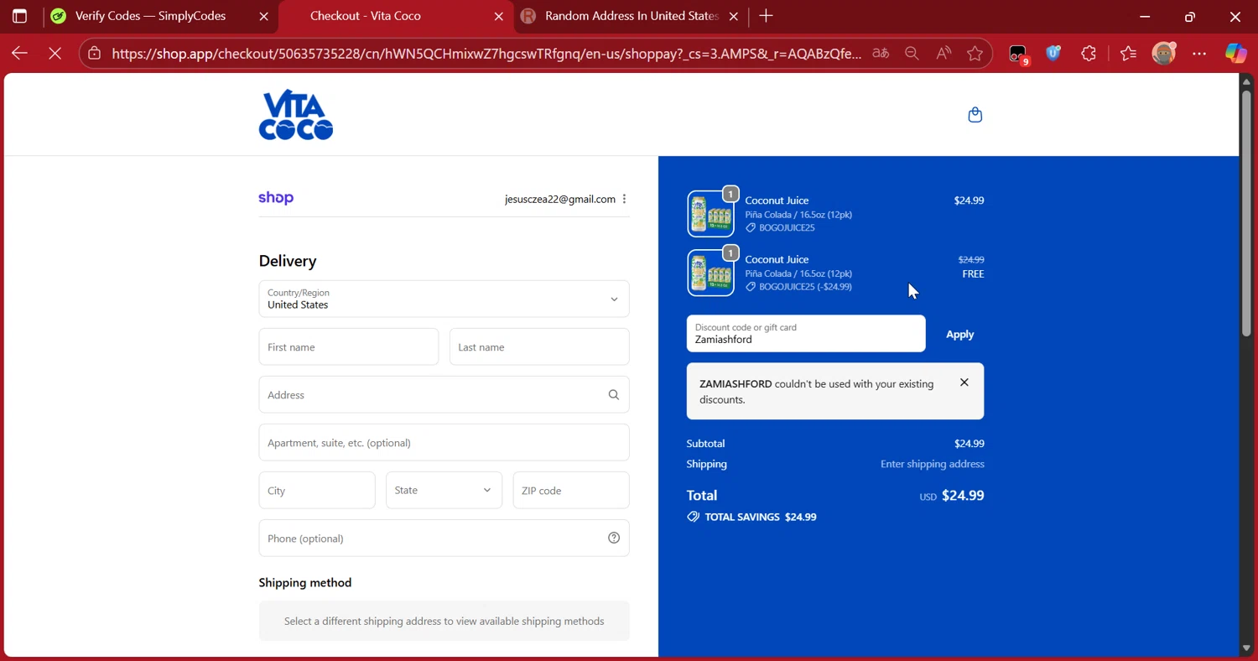Close the SimplyCodes tab
1258x661 pixels.
[264, 16]
